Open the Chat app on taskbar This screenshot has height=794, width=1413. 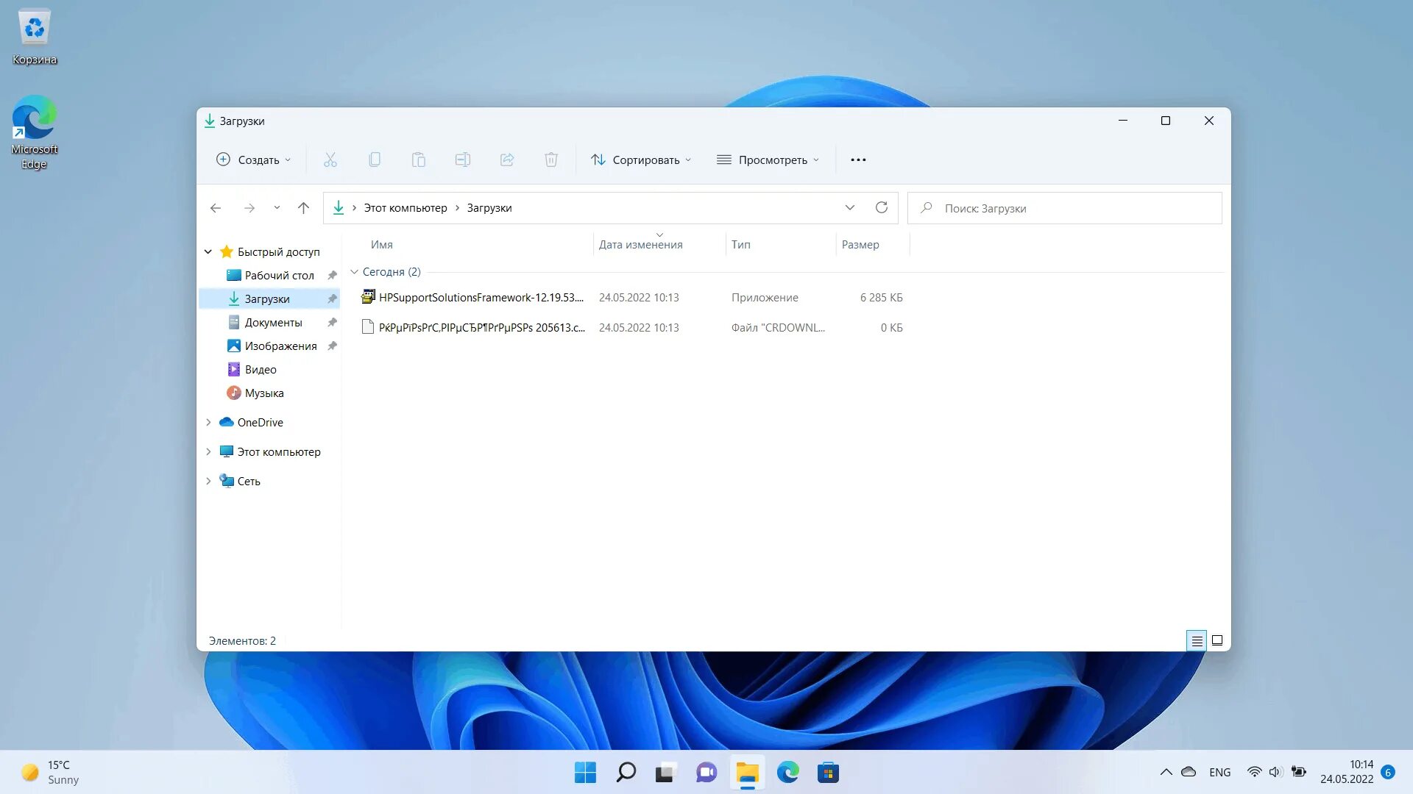(706, 773)
